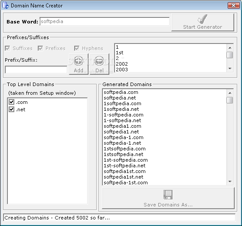Select softpedia-1st.com in generated domains
242x226 pixels.
(165, 183)
